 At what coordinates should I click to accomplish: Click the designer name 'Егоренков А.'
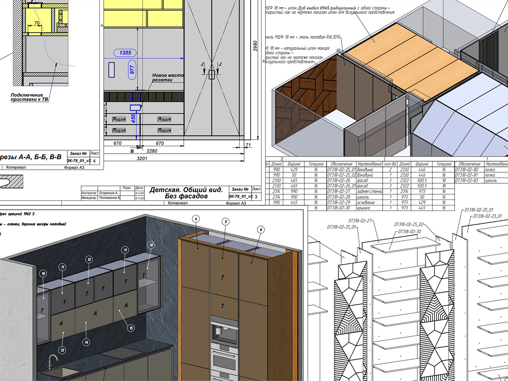108,193
